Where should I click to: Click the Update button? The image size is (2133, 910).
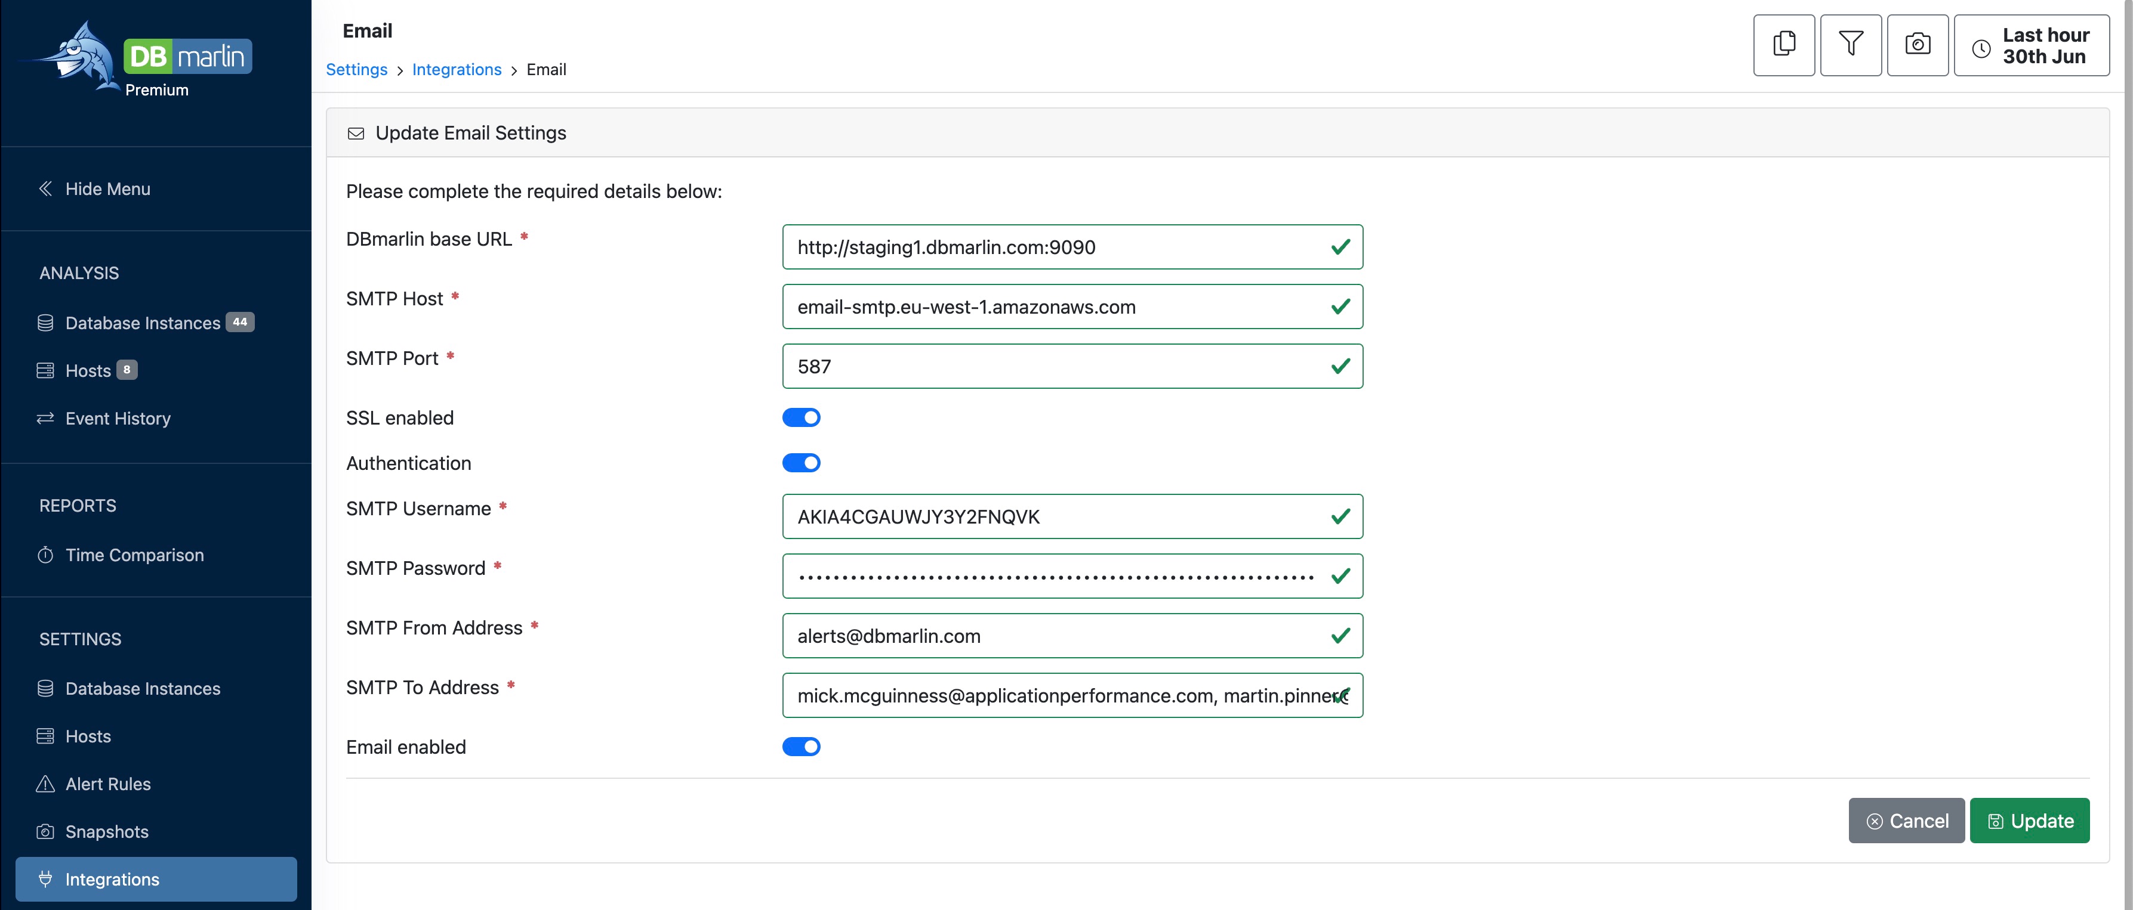[2030, 821]
